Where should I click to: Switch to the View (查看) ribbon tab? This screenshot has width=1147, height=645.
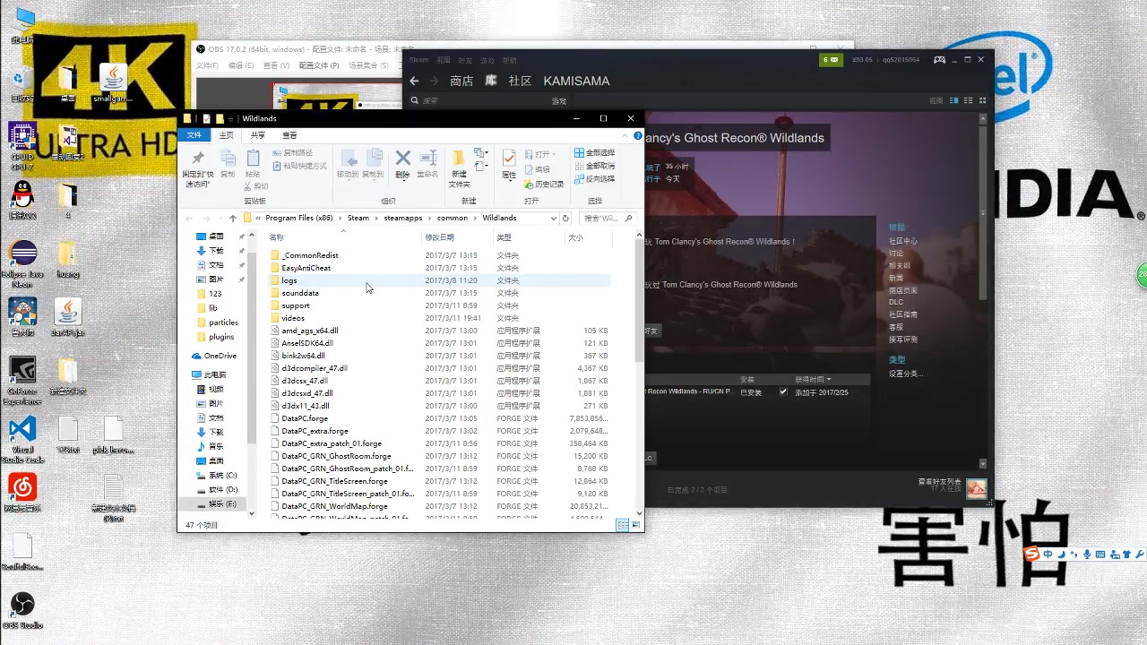click(x=289, y=135)
